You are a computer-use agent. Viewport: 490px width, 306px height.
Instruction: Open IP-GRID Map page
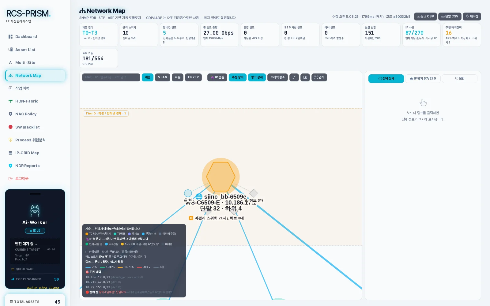pos(35,153)
